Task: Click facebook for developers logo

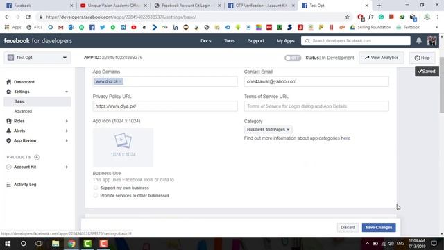Action: pos(38,41)
